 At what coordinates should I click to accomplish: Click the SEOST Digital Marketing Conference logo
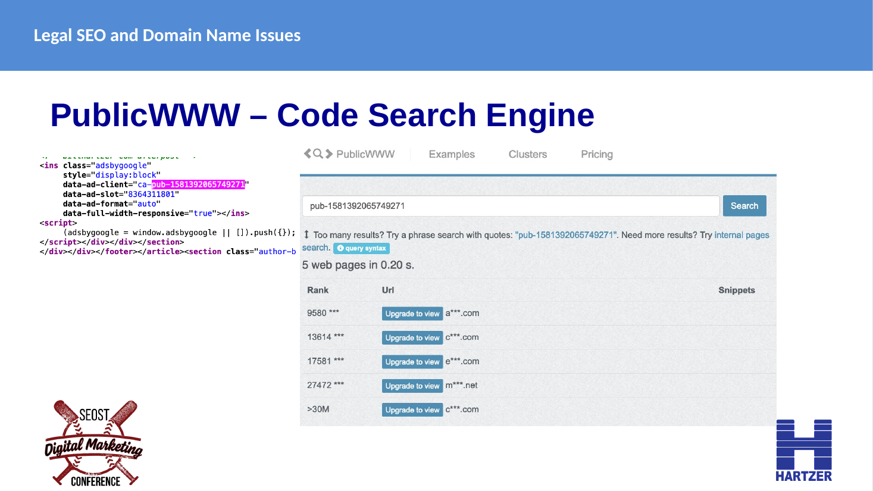coord(94,443)
